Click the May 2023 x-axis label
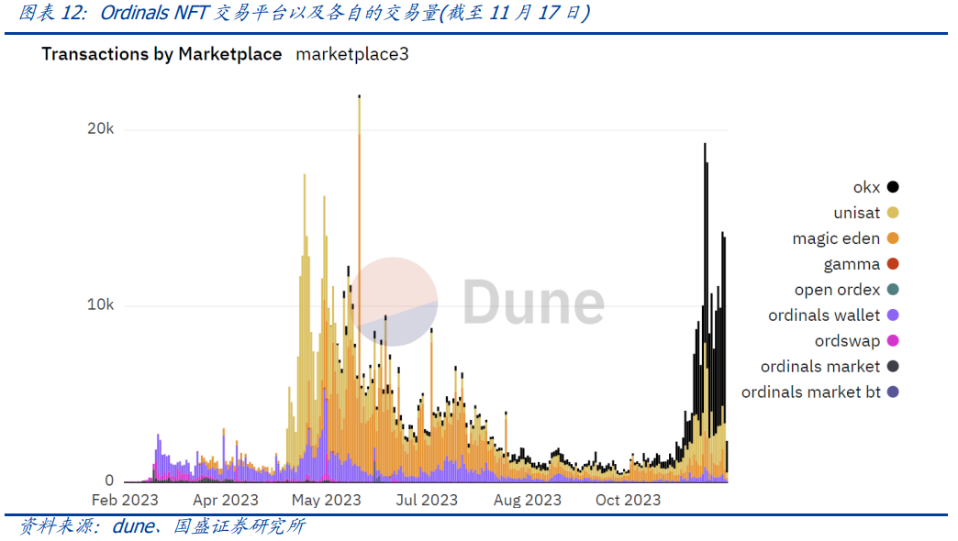This screenshot has width=958, height=541. tap(327, 500)
